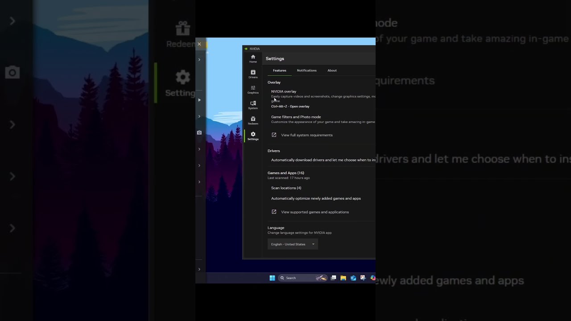571x321 pixels.
Task: Go to the Drivers section in sidebar
Action: point(253,74)
